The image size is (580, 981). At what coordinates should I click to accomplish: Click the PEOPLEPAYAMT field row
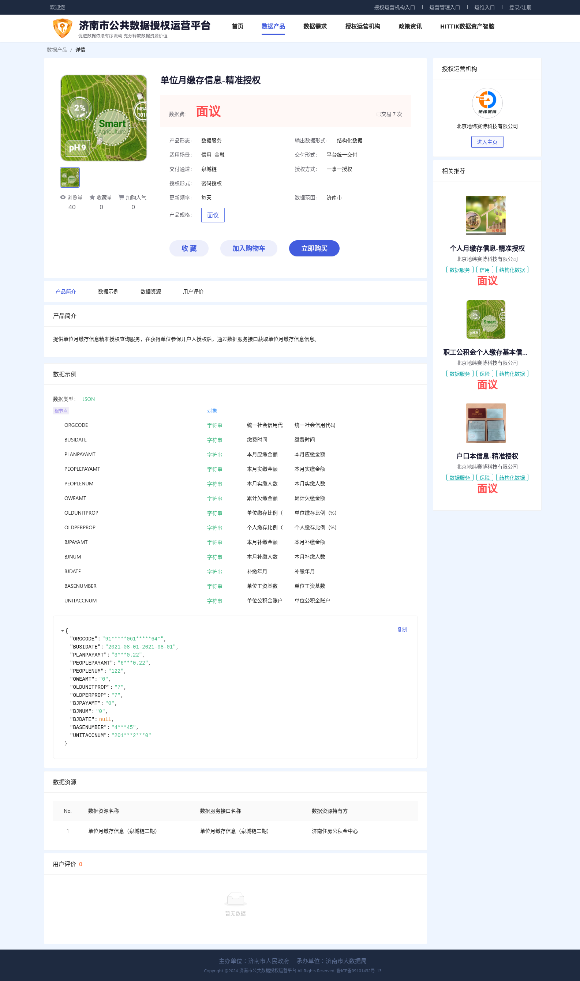pyautogui.click(x=235, y=469)
